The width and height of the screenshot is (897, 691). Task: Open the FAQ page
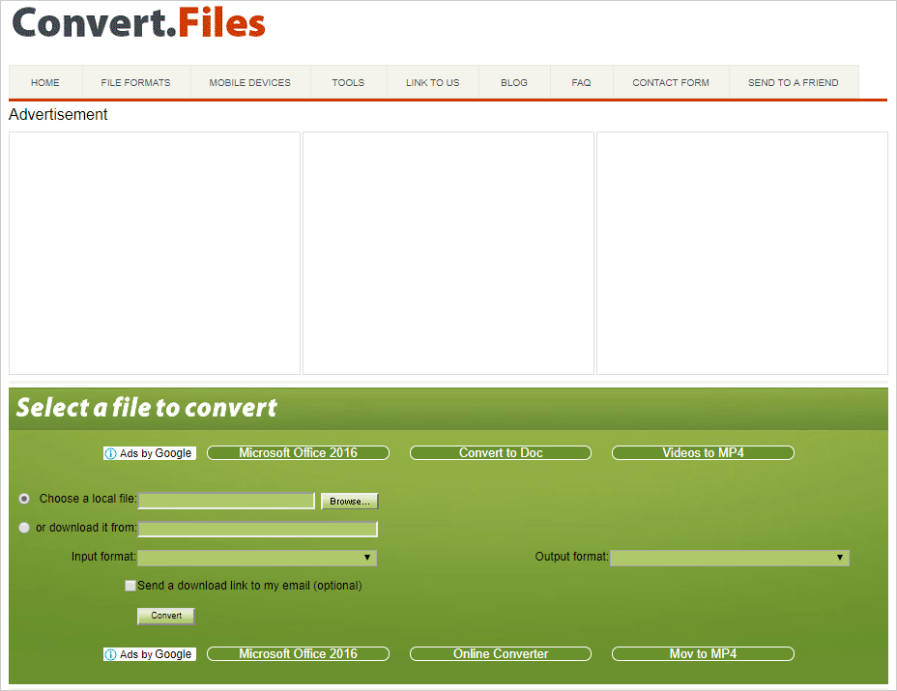[x=581, y=82]
